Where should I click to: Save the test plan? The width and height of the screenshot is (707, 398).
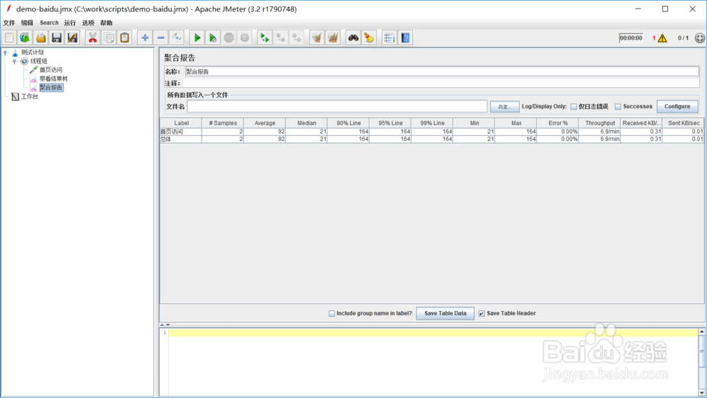coord(57,38)
